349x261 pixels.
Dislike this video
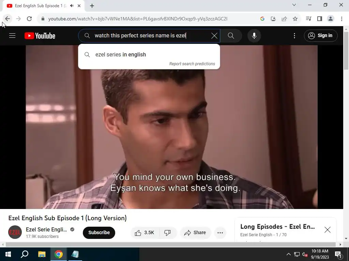tap(167, 232)
